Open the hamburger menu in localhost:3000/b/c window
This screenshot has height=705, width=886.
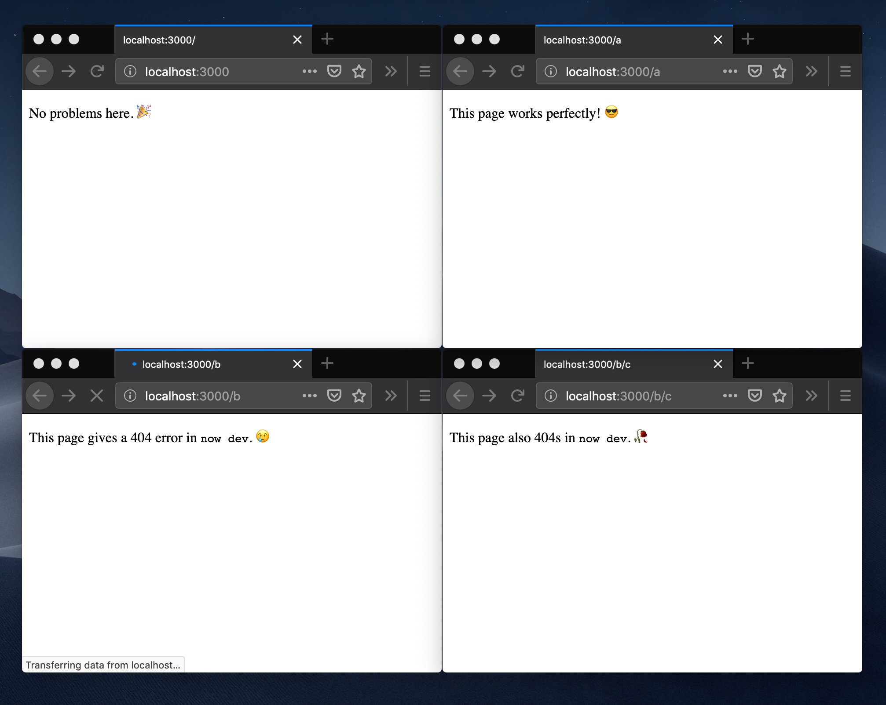click(845, 396)
